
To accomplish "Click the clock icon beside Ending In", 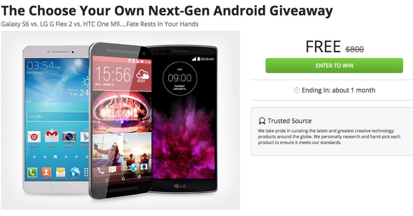I will pos(297,90).
